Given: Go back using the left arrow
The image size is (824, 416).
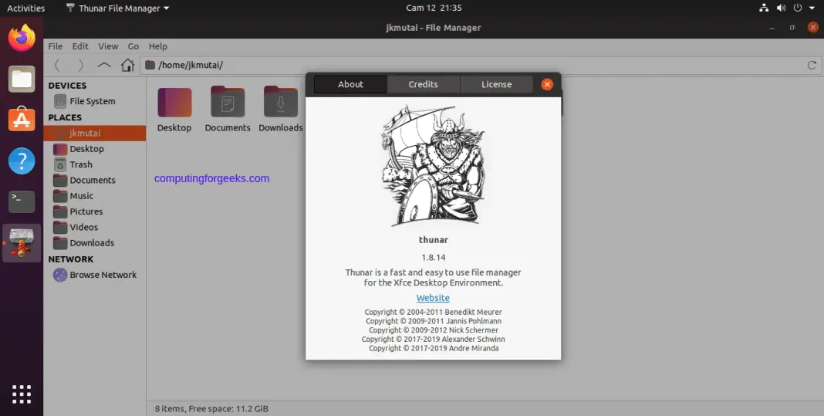Looking at the screenshot, I should (x=57, y=66).
